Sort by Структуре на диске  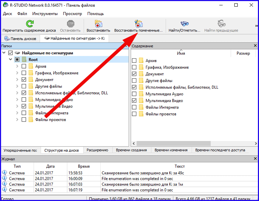[61, 150]
